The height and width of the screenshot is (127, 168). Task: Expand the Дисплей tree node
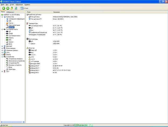click(2, 46)
